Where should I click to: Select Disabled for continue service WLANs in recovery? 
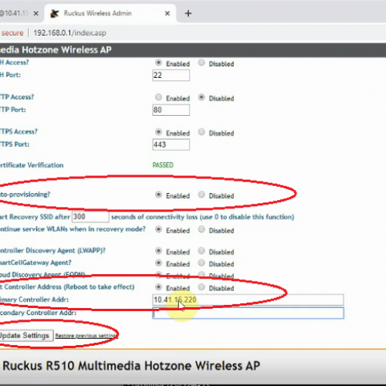click(x=201, y=229)
